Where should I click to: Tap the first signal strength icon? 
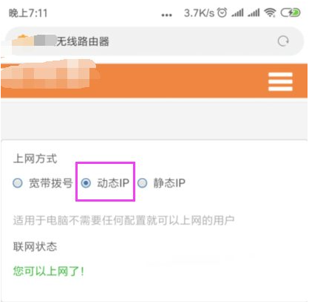pos(237,13)
